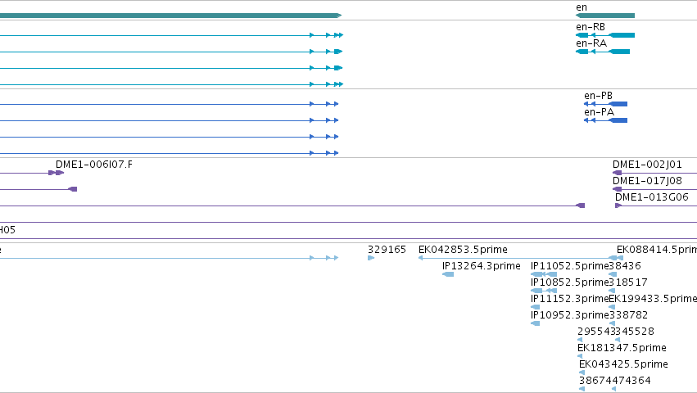Viewport: 697px width, 393px height.
Task: Select the EK181347.5prime label
Action: tap(622, 348)
